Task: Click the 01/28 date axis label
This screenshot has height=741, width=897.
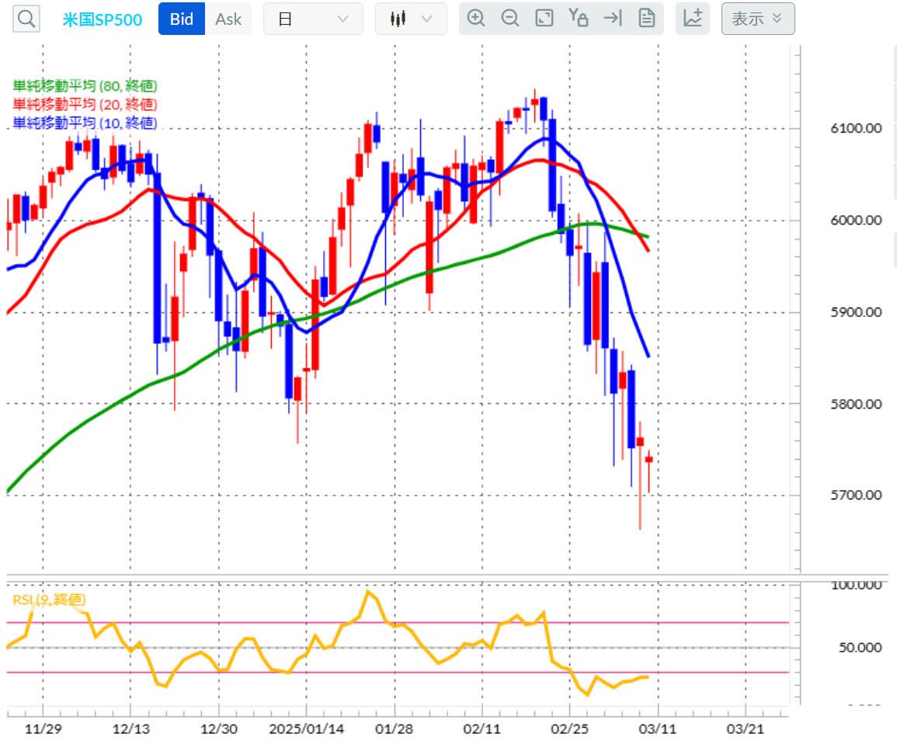Action: [395, 729]
